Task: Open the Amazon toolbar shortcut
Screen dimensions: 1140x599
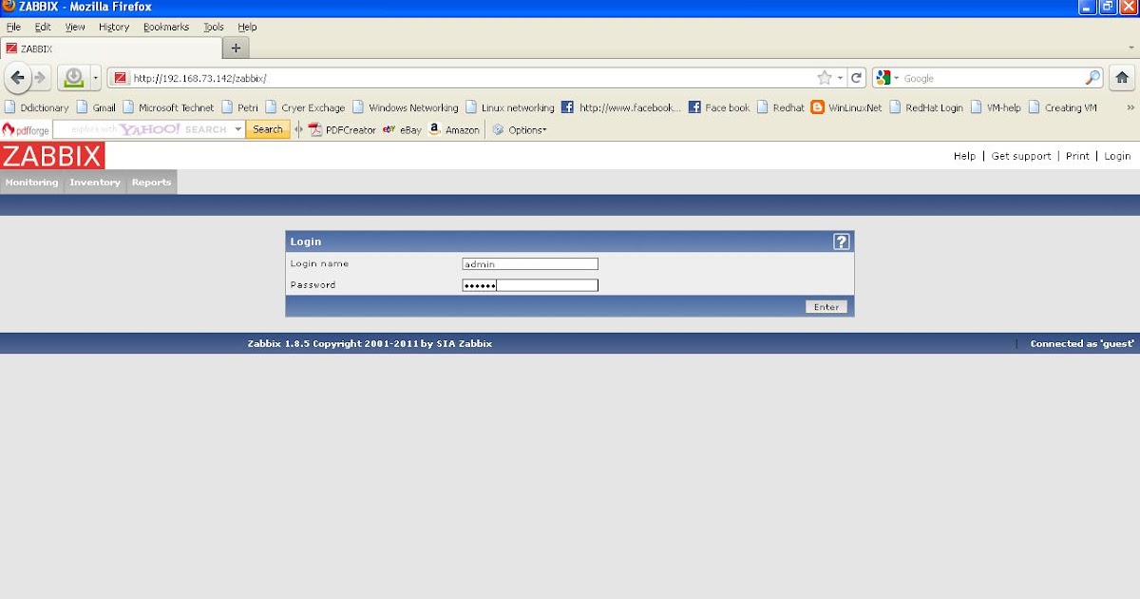Action: (x=454, y=130)
